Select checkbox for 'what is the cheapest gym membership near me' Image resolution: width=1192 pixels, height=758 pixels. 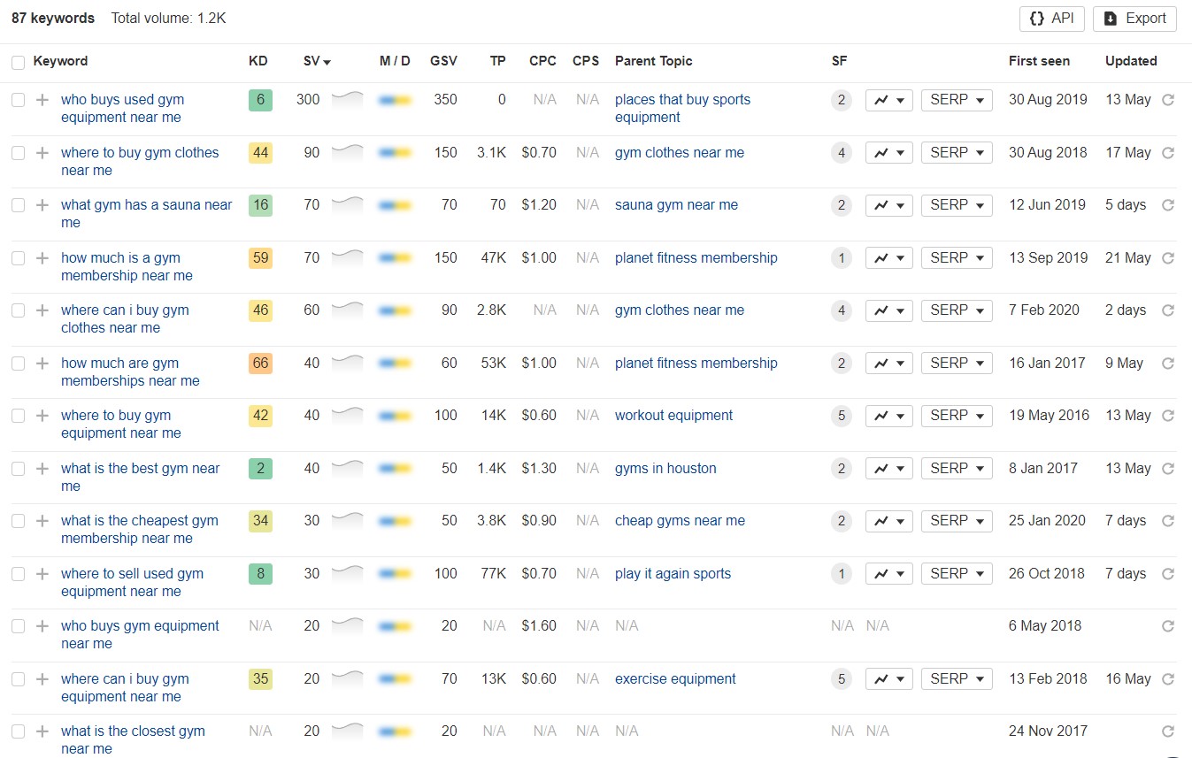pyautogui.click(x=18, y=521)
